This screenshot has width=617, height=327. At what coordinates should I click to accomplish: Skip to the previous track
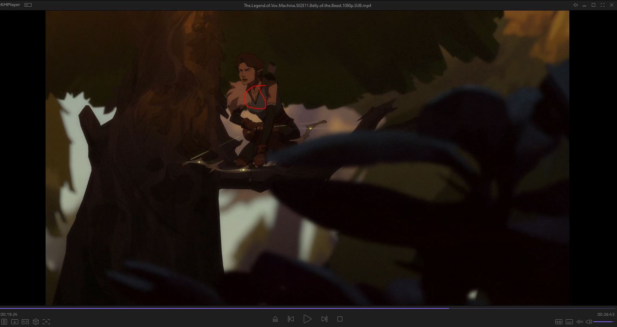[291, 319]
